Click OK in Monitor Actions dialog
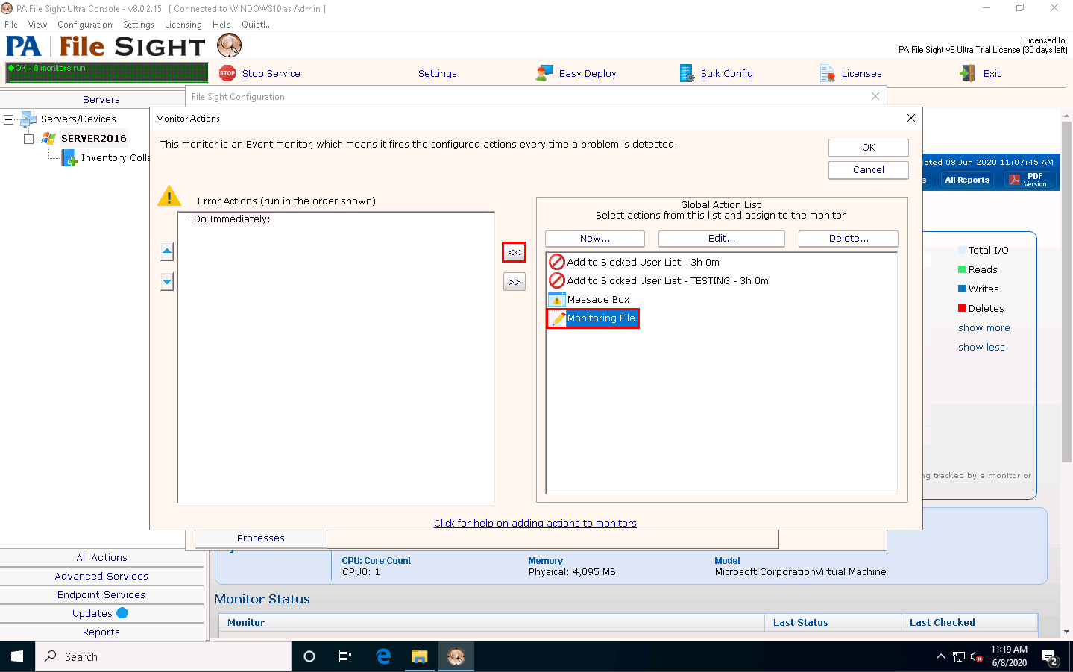The image size is (1073, 672). click(x=869, y=148)
